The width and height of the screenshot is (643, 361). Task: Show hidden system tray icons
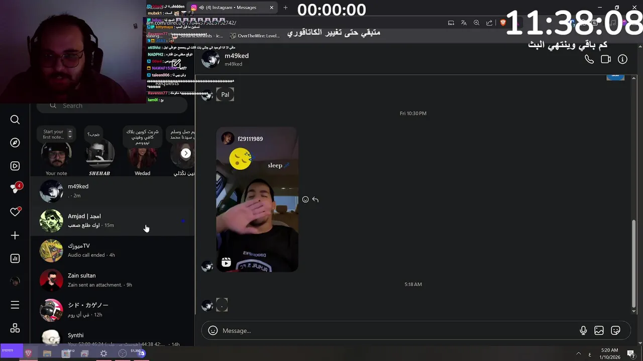tap(578, 353)
